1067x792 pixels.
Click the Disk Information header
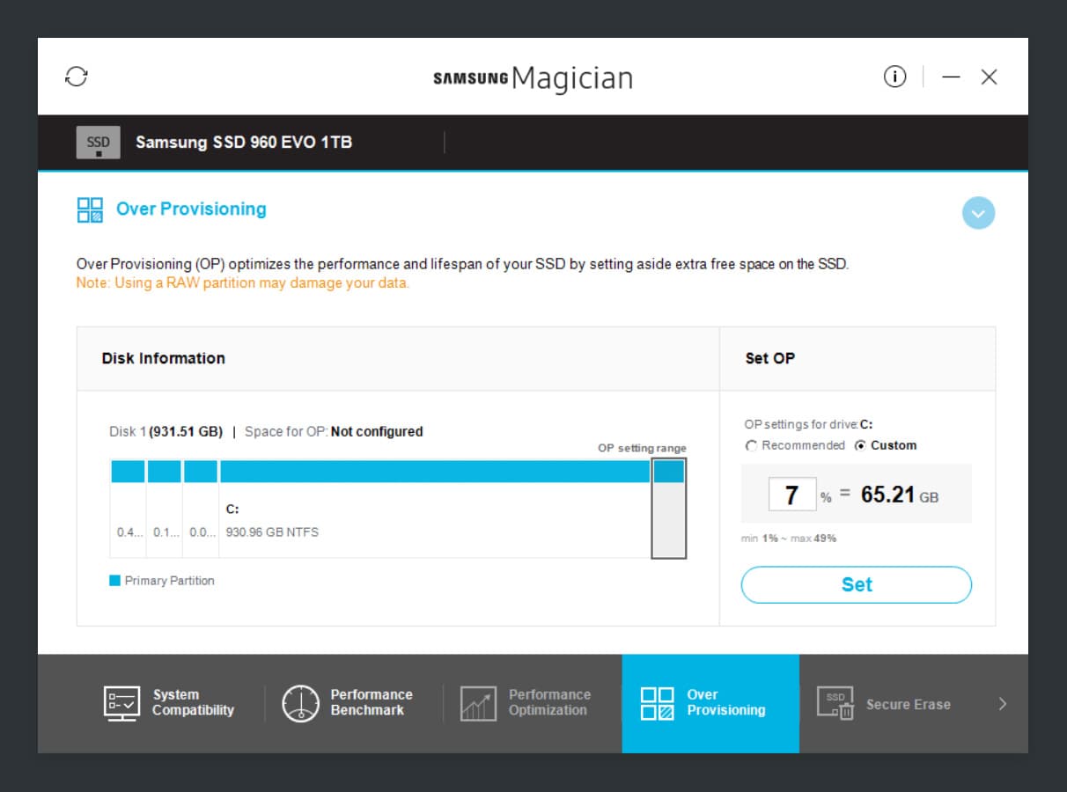(x=164, y=358)
